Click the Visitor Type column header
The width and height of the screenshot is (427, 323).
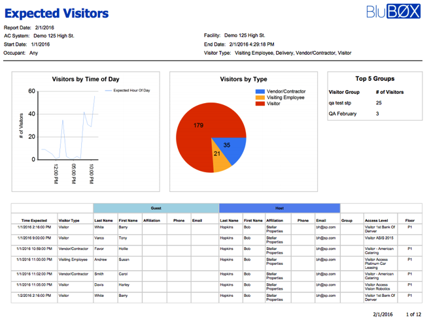(69, 221)
